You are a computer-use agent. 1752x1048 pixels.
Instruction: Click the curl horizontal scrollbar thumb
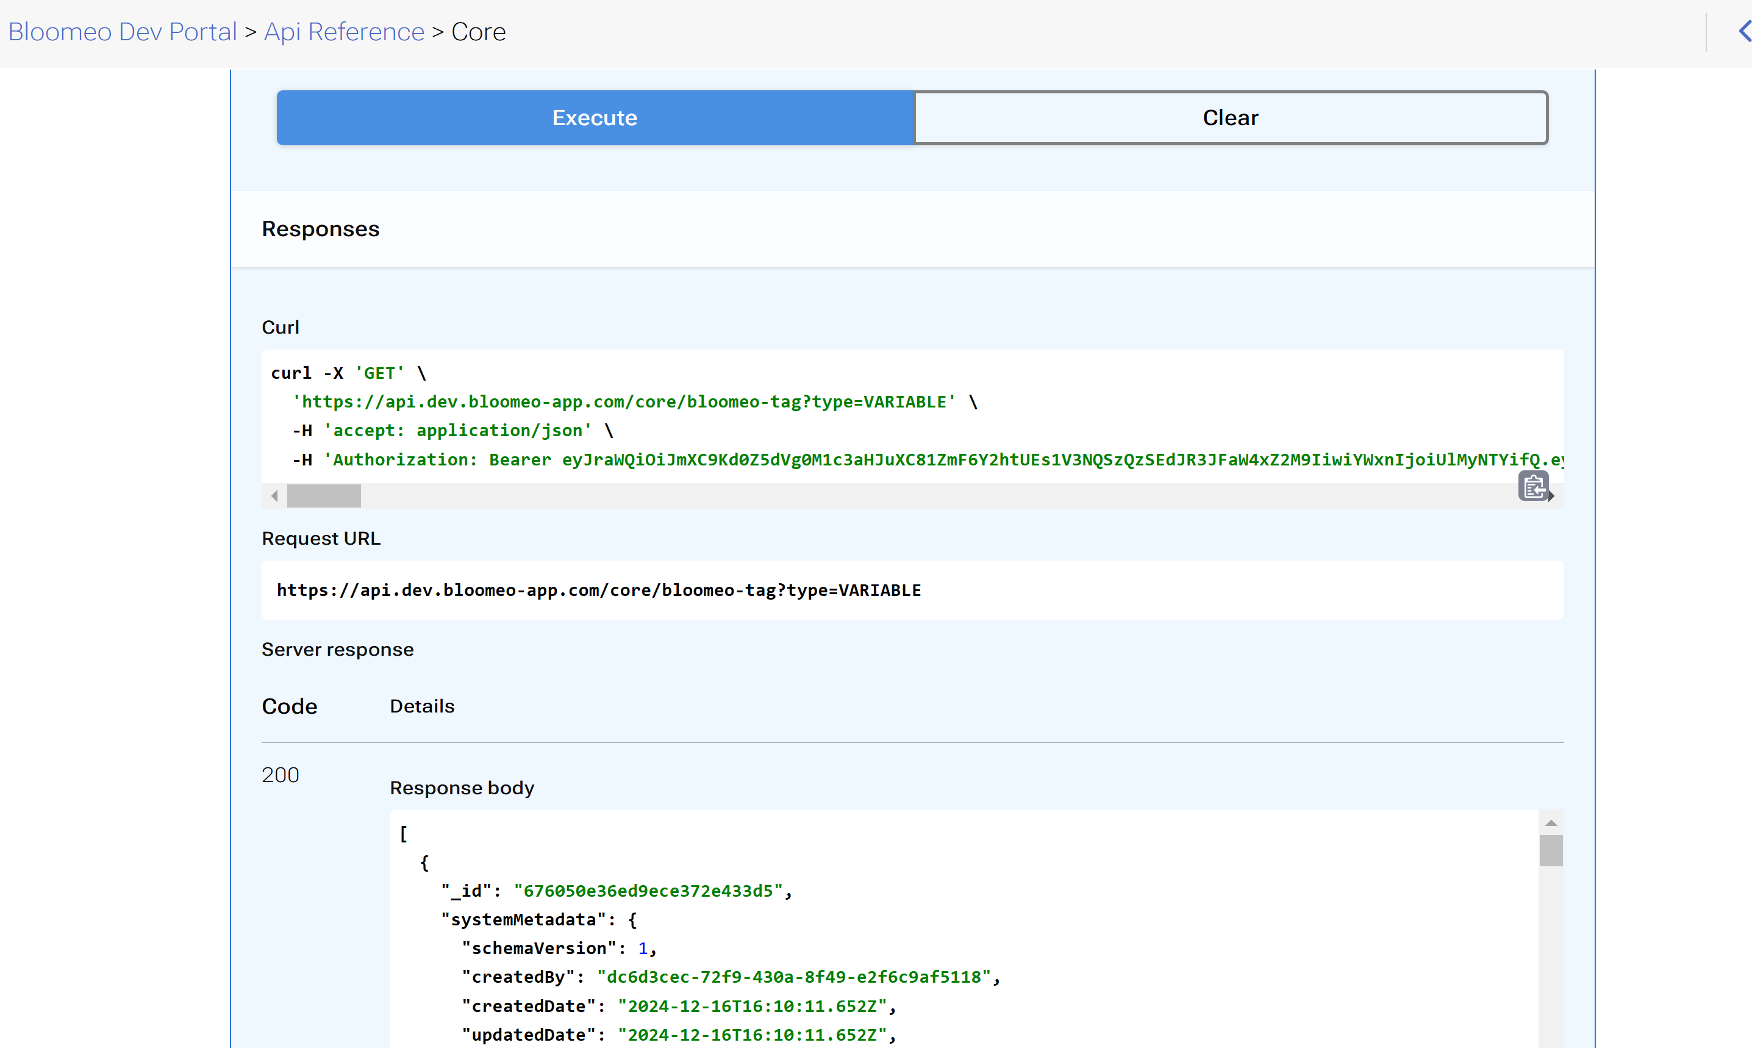click(323, 496)
